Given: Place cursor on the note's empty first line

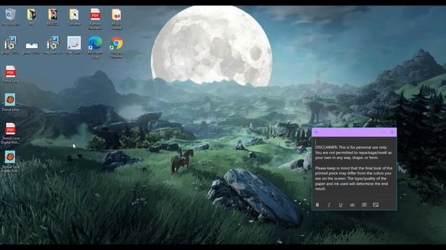Looking at the screenshot, I should [x=354, y=142].
